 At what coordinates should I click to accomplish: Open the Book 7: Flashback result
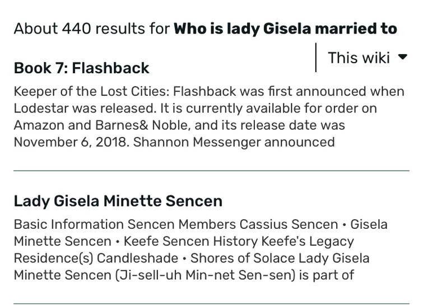click(81, 68)
